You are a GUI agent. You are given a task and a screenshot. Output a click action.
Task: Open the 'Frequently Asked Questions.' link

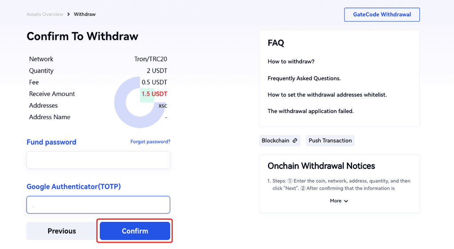coord(304,78)
